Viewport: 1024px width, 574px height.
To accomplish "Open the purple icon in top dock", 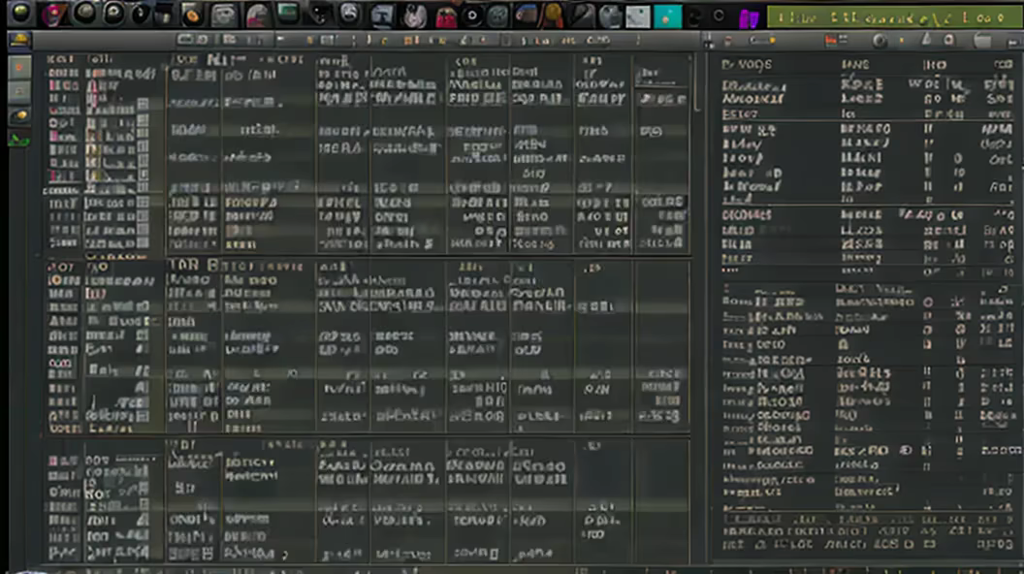I will pyautogui.click(x=748, y=16).
